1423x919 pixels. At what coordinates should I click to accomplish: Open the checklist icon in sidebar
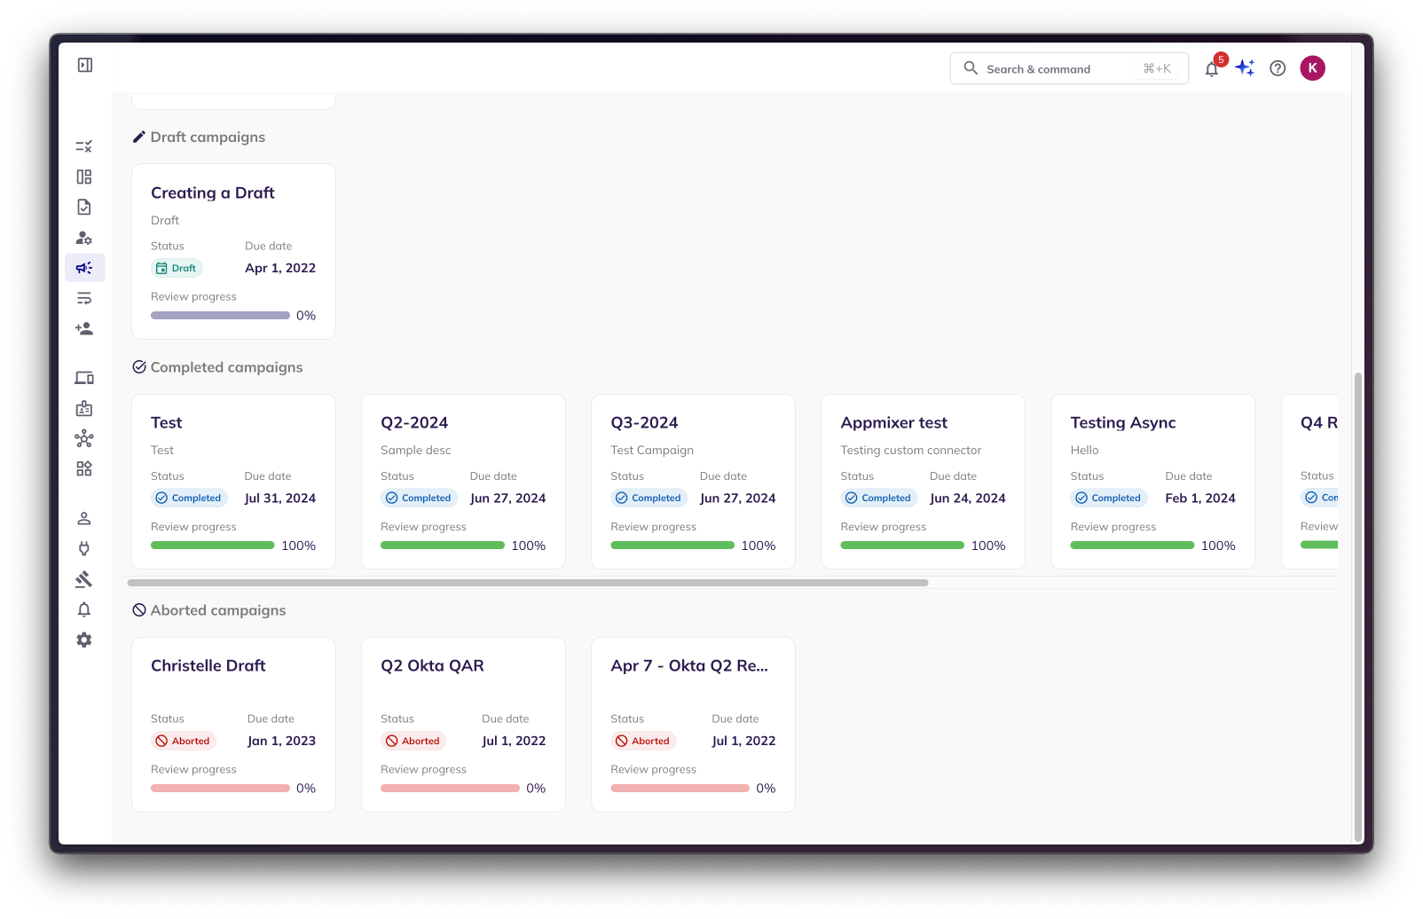[84, 146]
